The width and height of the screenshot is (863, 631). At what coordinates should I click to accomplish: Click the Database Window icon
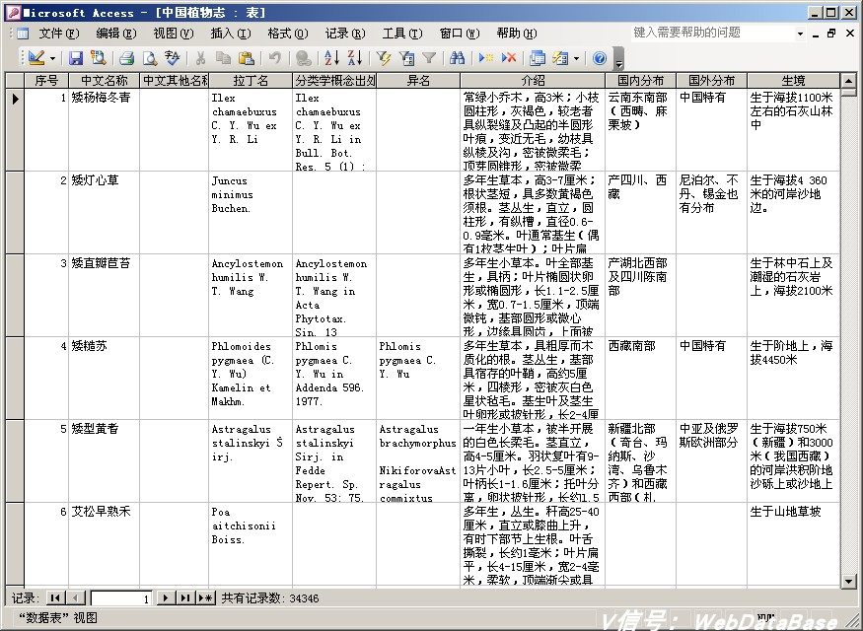[538, 58]
